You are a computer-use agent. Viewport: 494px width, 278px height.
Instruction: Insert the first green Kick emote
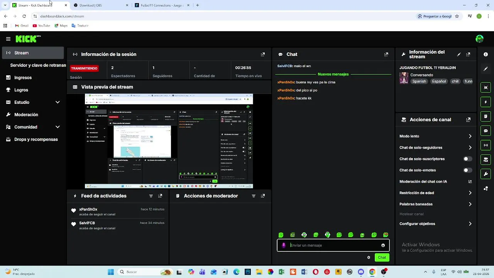(x=281, y=235)
